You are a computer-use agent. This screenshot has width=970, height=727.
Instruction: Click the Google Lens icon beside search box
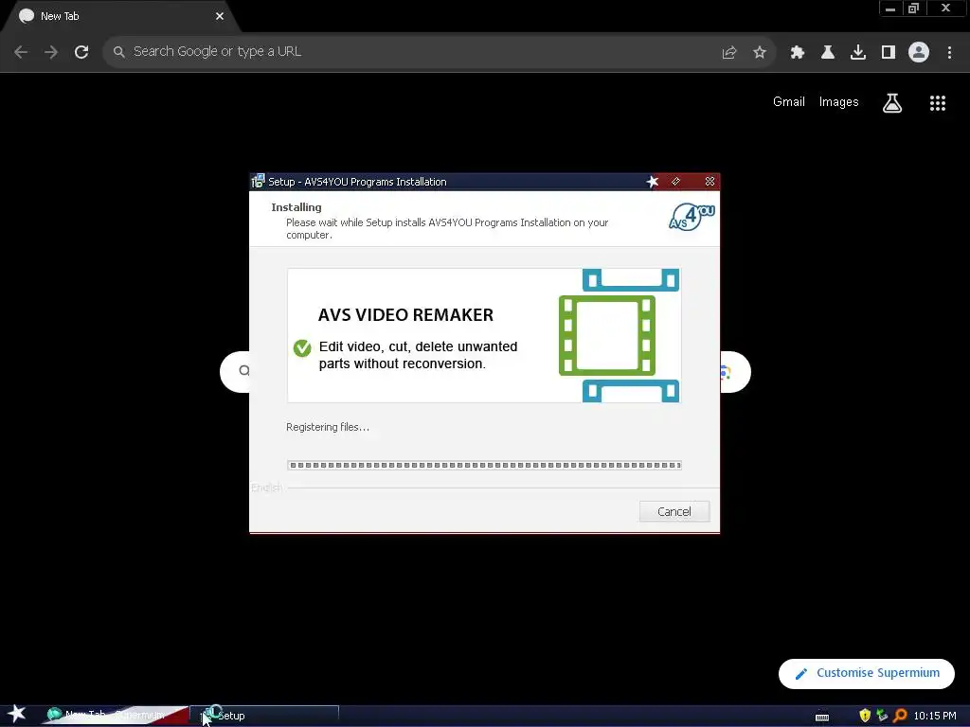[727, 372]
